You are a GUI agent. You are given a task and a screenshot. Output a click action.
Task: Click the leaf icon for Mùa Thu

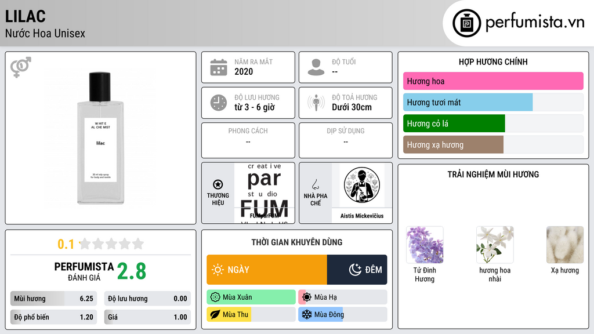pos(215,314)
